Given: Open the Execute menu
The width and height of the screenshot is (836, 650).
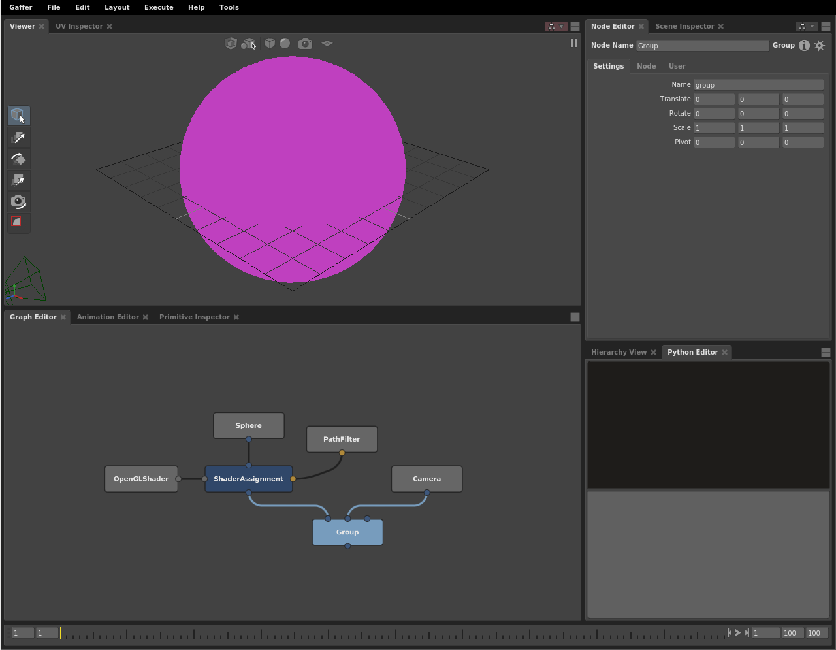Looking at the screenshot, I should (159, 7).
